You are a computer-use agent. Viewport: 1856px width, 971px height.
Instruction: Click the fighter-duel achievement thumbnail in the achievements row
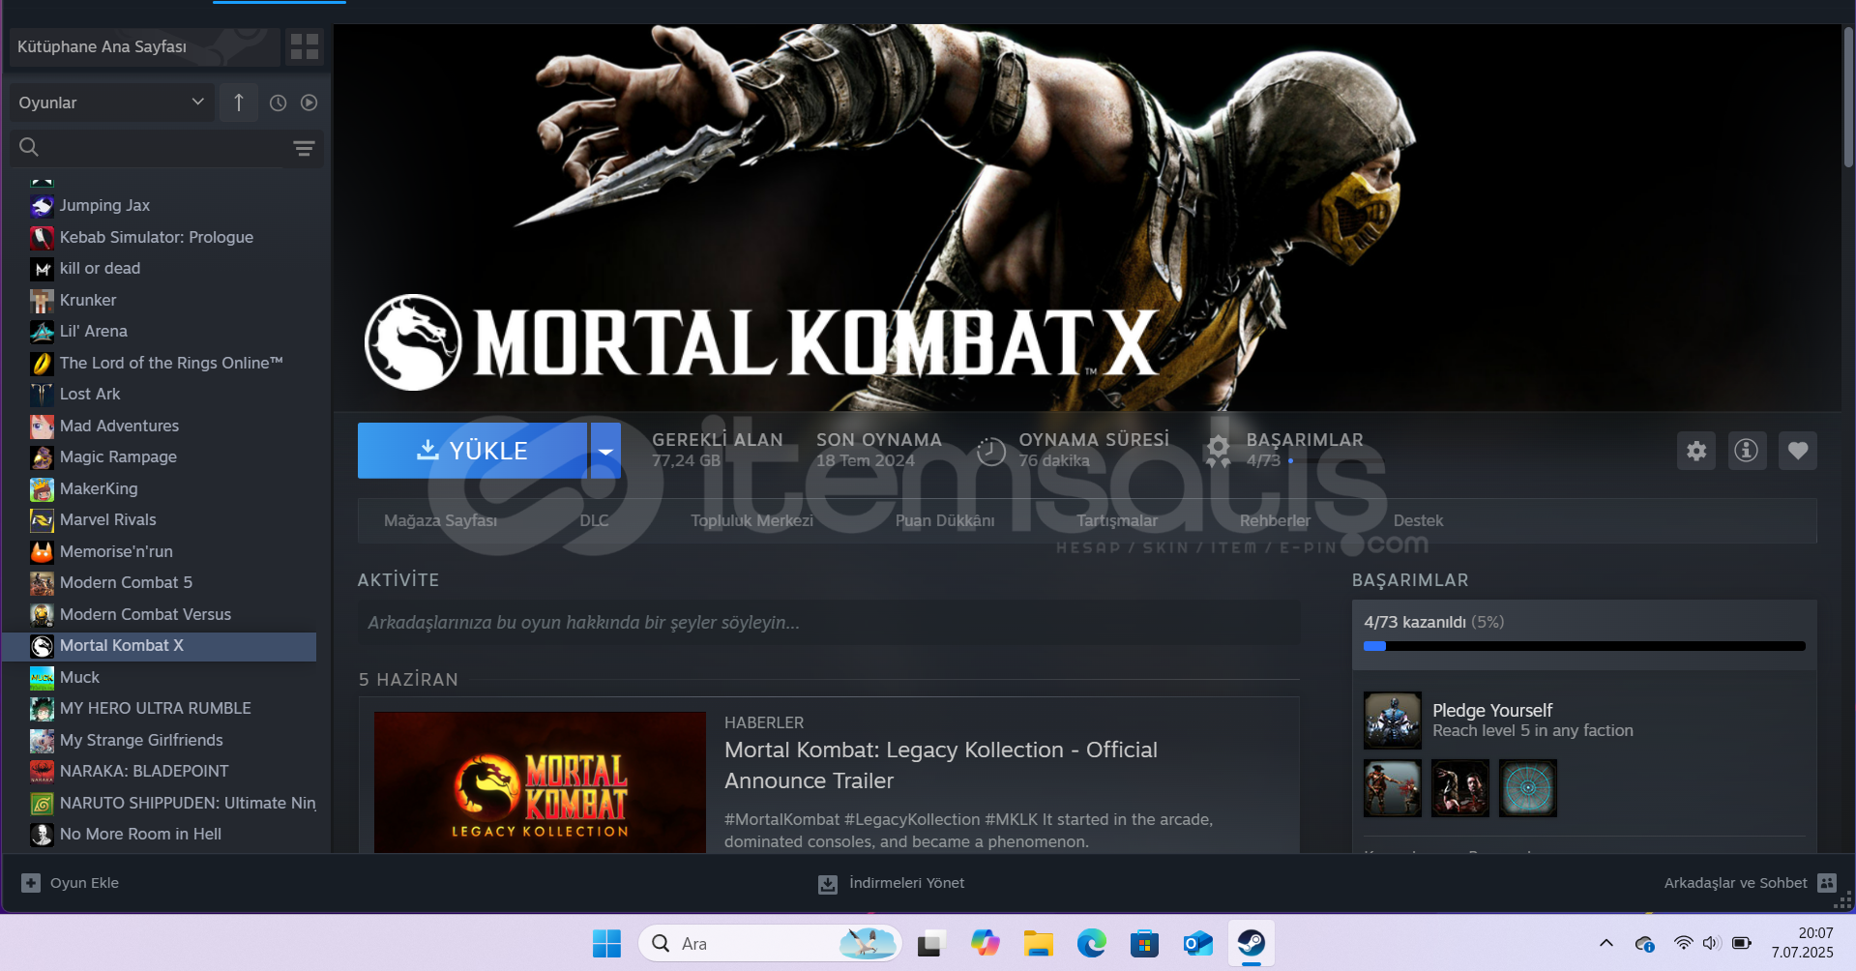(x=1393, y=788)
